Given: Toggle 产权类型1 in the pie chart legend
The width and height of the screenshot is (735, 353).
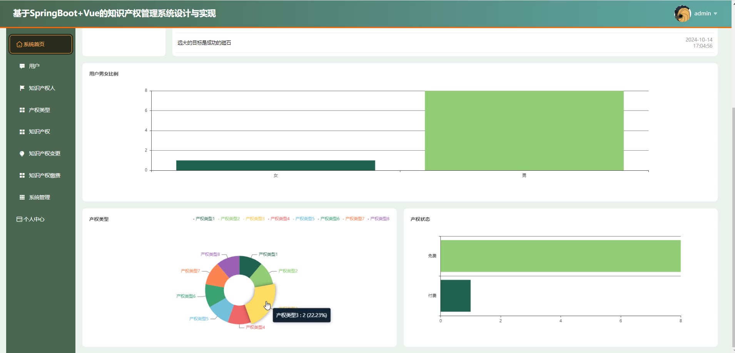Looking at the screenshot, I should click(x=204, y=219).
